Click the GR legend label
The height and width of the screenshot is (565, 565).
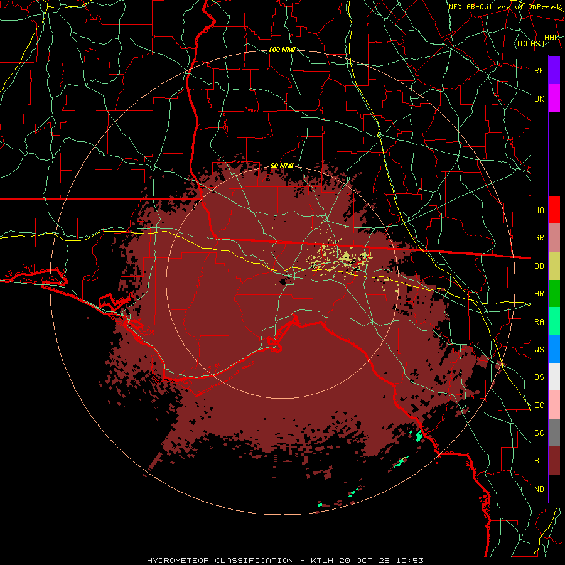539,238
